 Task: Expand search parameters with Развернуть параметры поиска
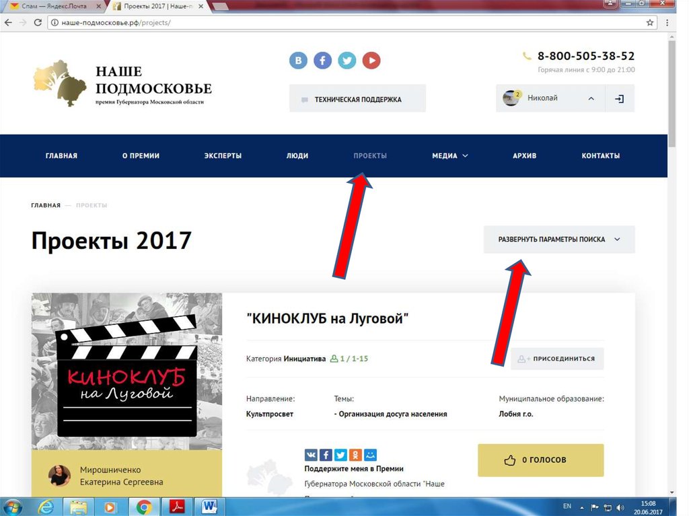[x=558, y=239]
